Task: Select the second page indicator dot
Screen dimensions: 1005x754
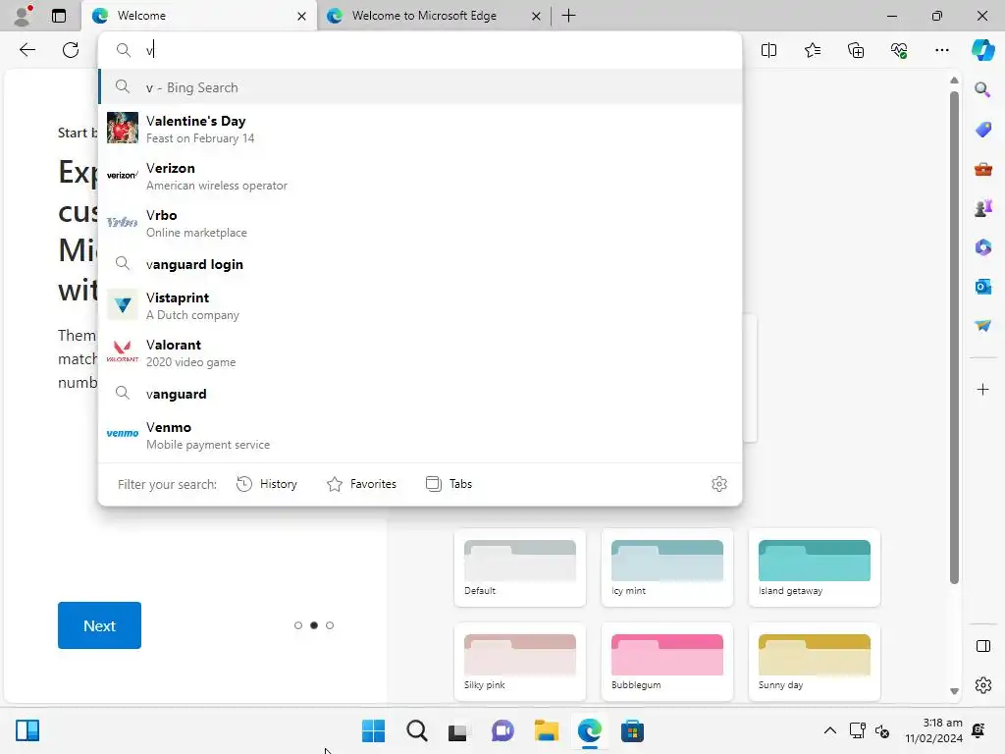Action: coord(314,625)
